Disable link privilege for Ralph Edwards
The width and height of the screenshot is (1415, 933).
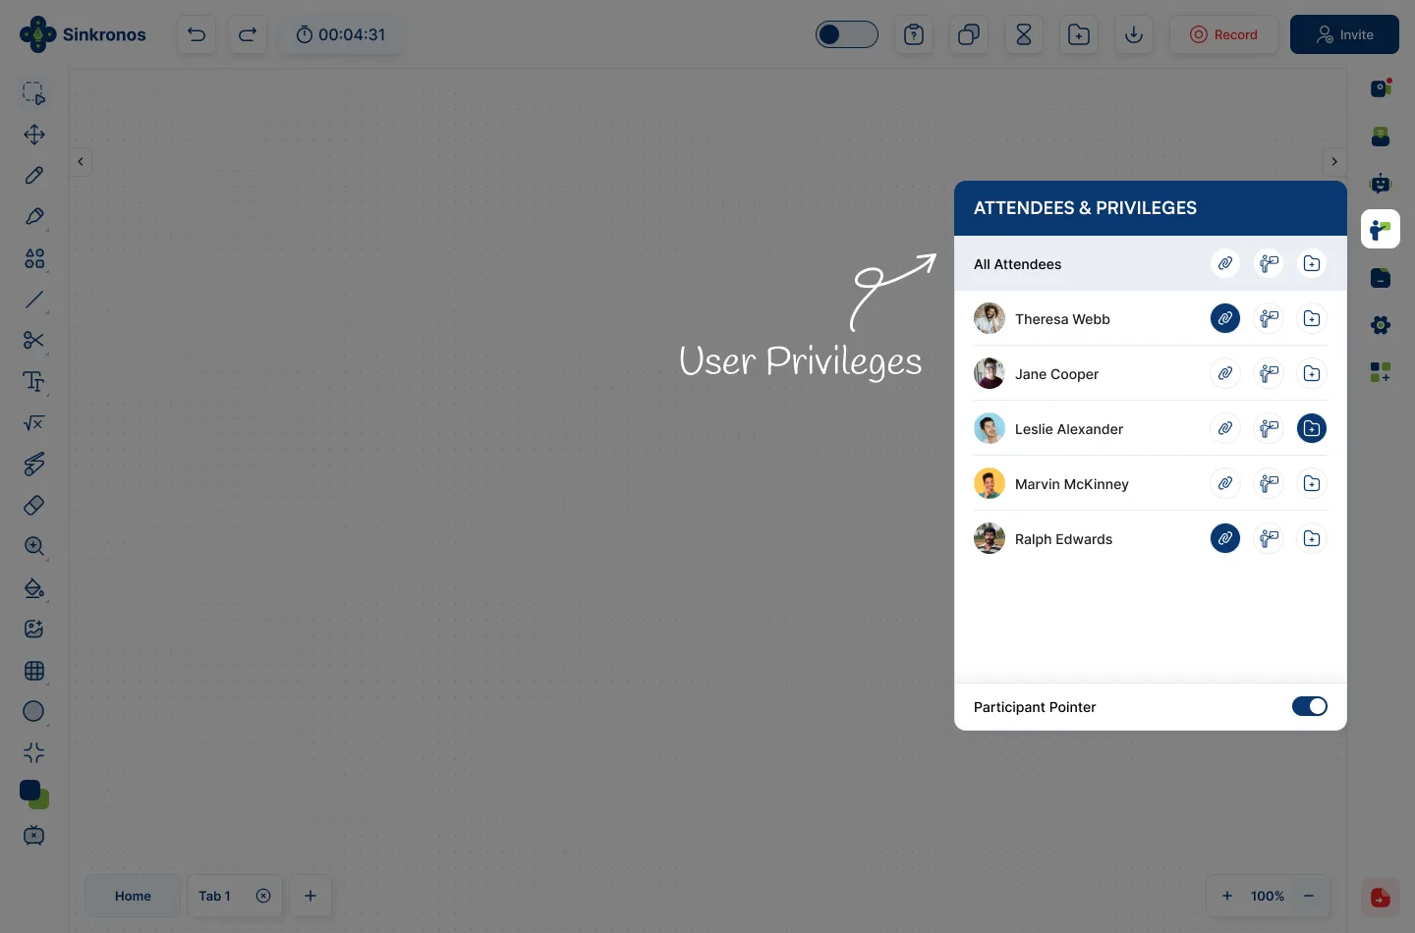[1225, 538]
